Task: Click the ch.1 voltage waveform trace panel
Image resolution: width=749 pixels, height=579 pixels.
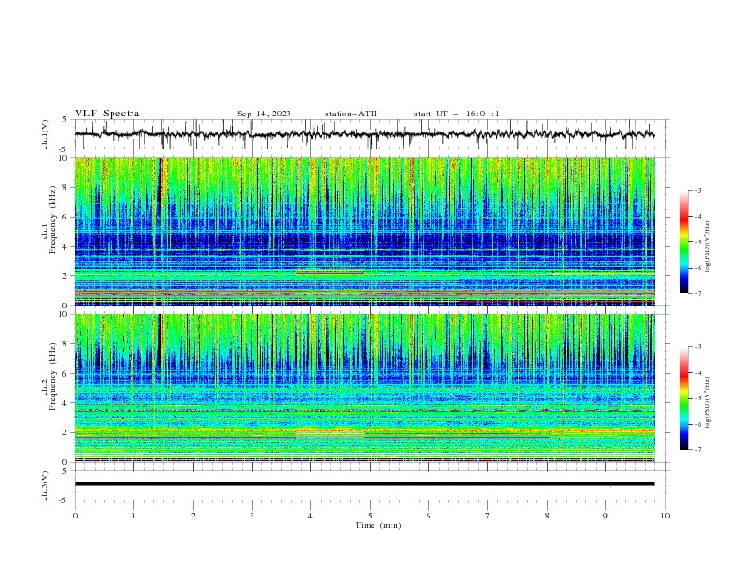Action: pyautogui.click(x=371, y=134)
